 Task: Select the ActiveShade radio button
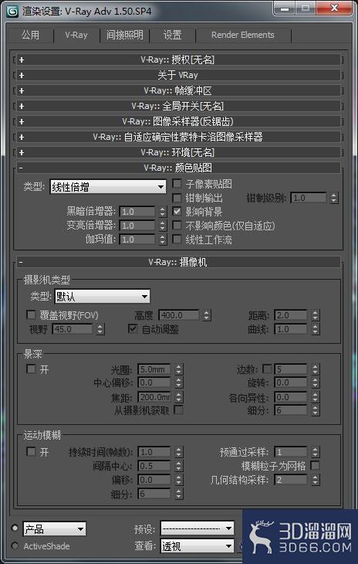[15, 546]
